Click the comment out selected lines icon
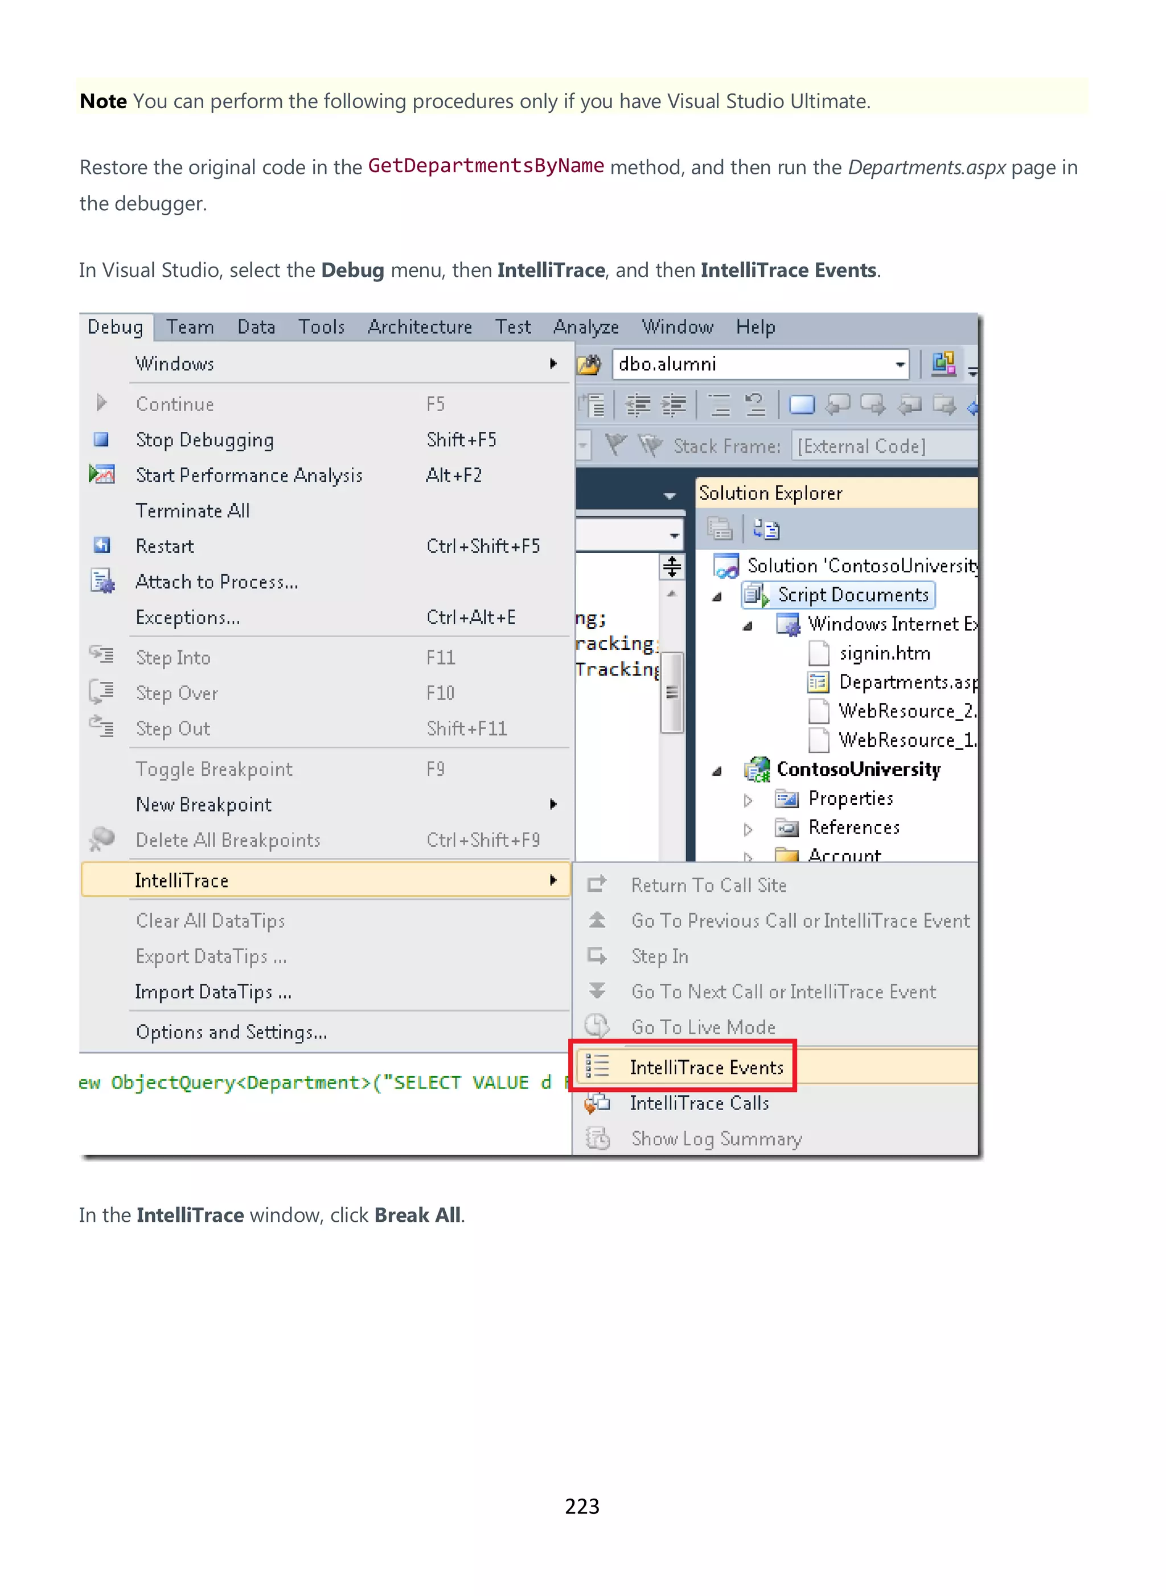The width and height of the screenshot is (1166, 1596). tap(719, 404)
